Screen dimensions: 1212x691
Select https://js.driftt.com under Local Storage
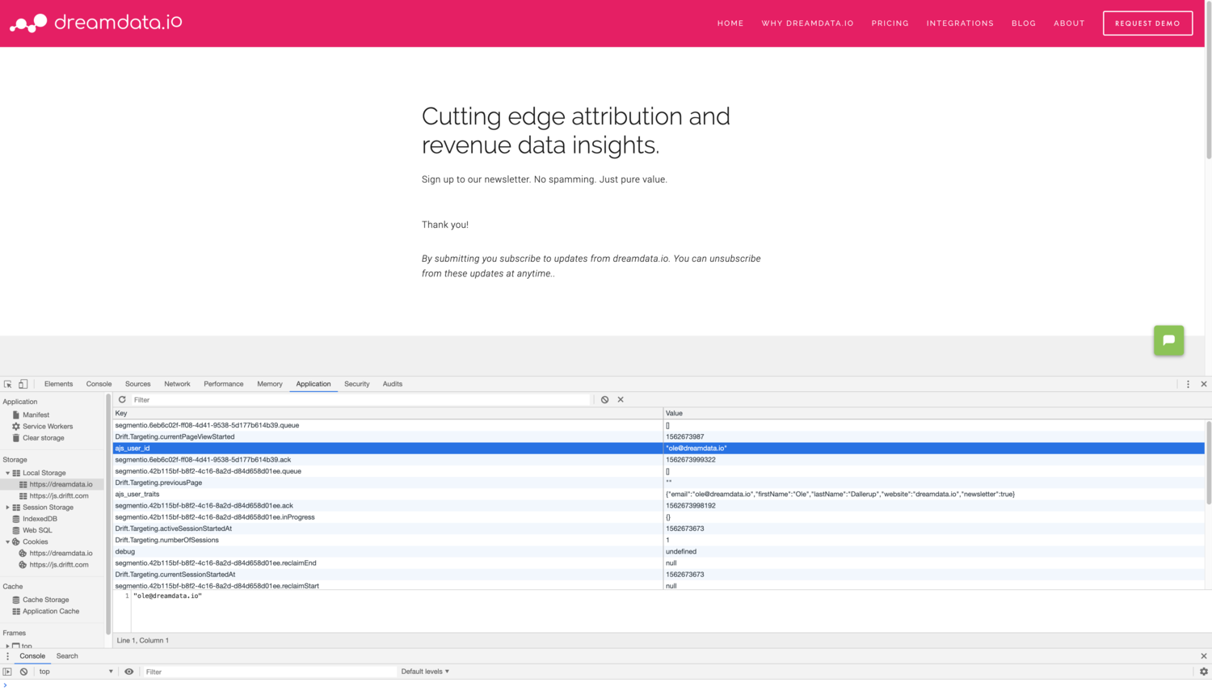[x=54, y=495]
